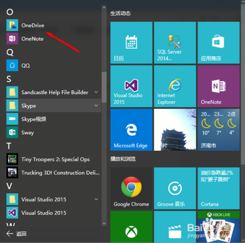This screenshot has height=243, width=245.
Task: Launch the QQ penguin icon
Action: tap(12, 65)
